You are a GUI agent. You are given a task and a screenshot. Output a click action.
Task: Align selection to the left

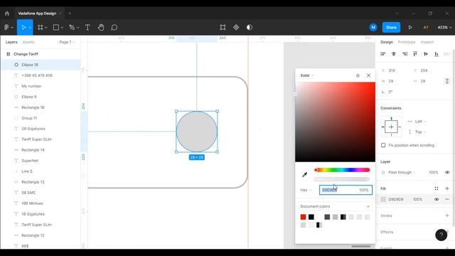click(x=383, y=54)
